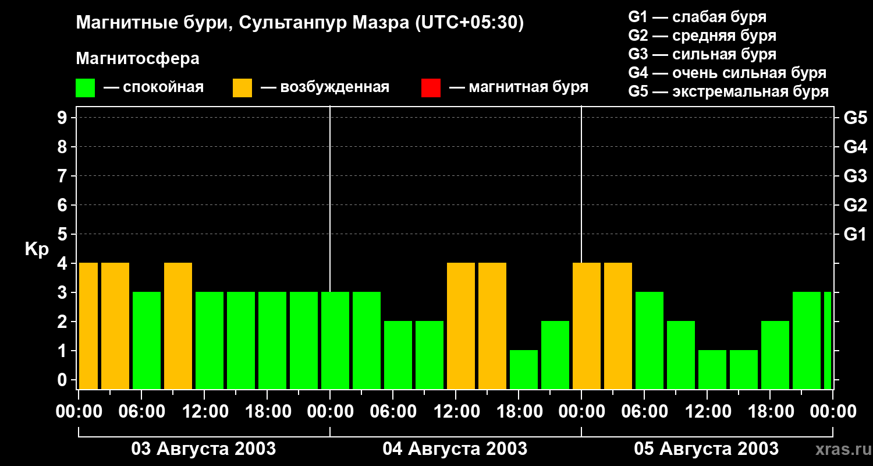873x466 pixels.
Task: Click the narrow orange bar at the chart's left edge
Action: 88,326
